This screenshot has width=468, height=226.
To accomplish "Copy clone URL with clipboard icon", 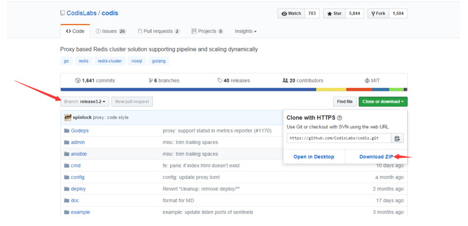I will [397, 138].
